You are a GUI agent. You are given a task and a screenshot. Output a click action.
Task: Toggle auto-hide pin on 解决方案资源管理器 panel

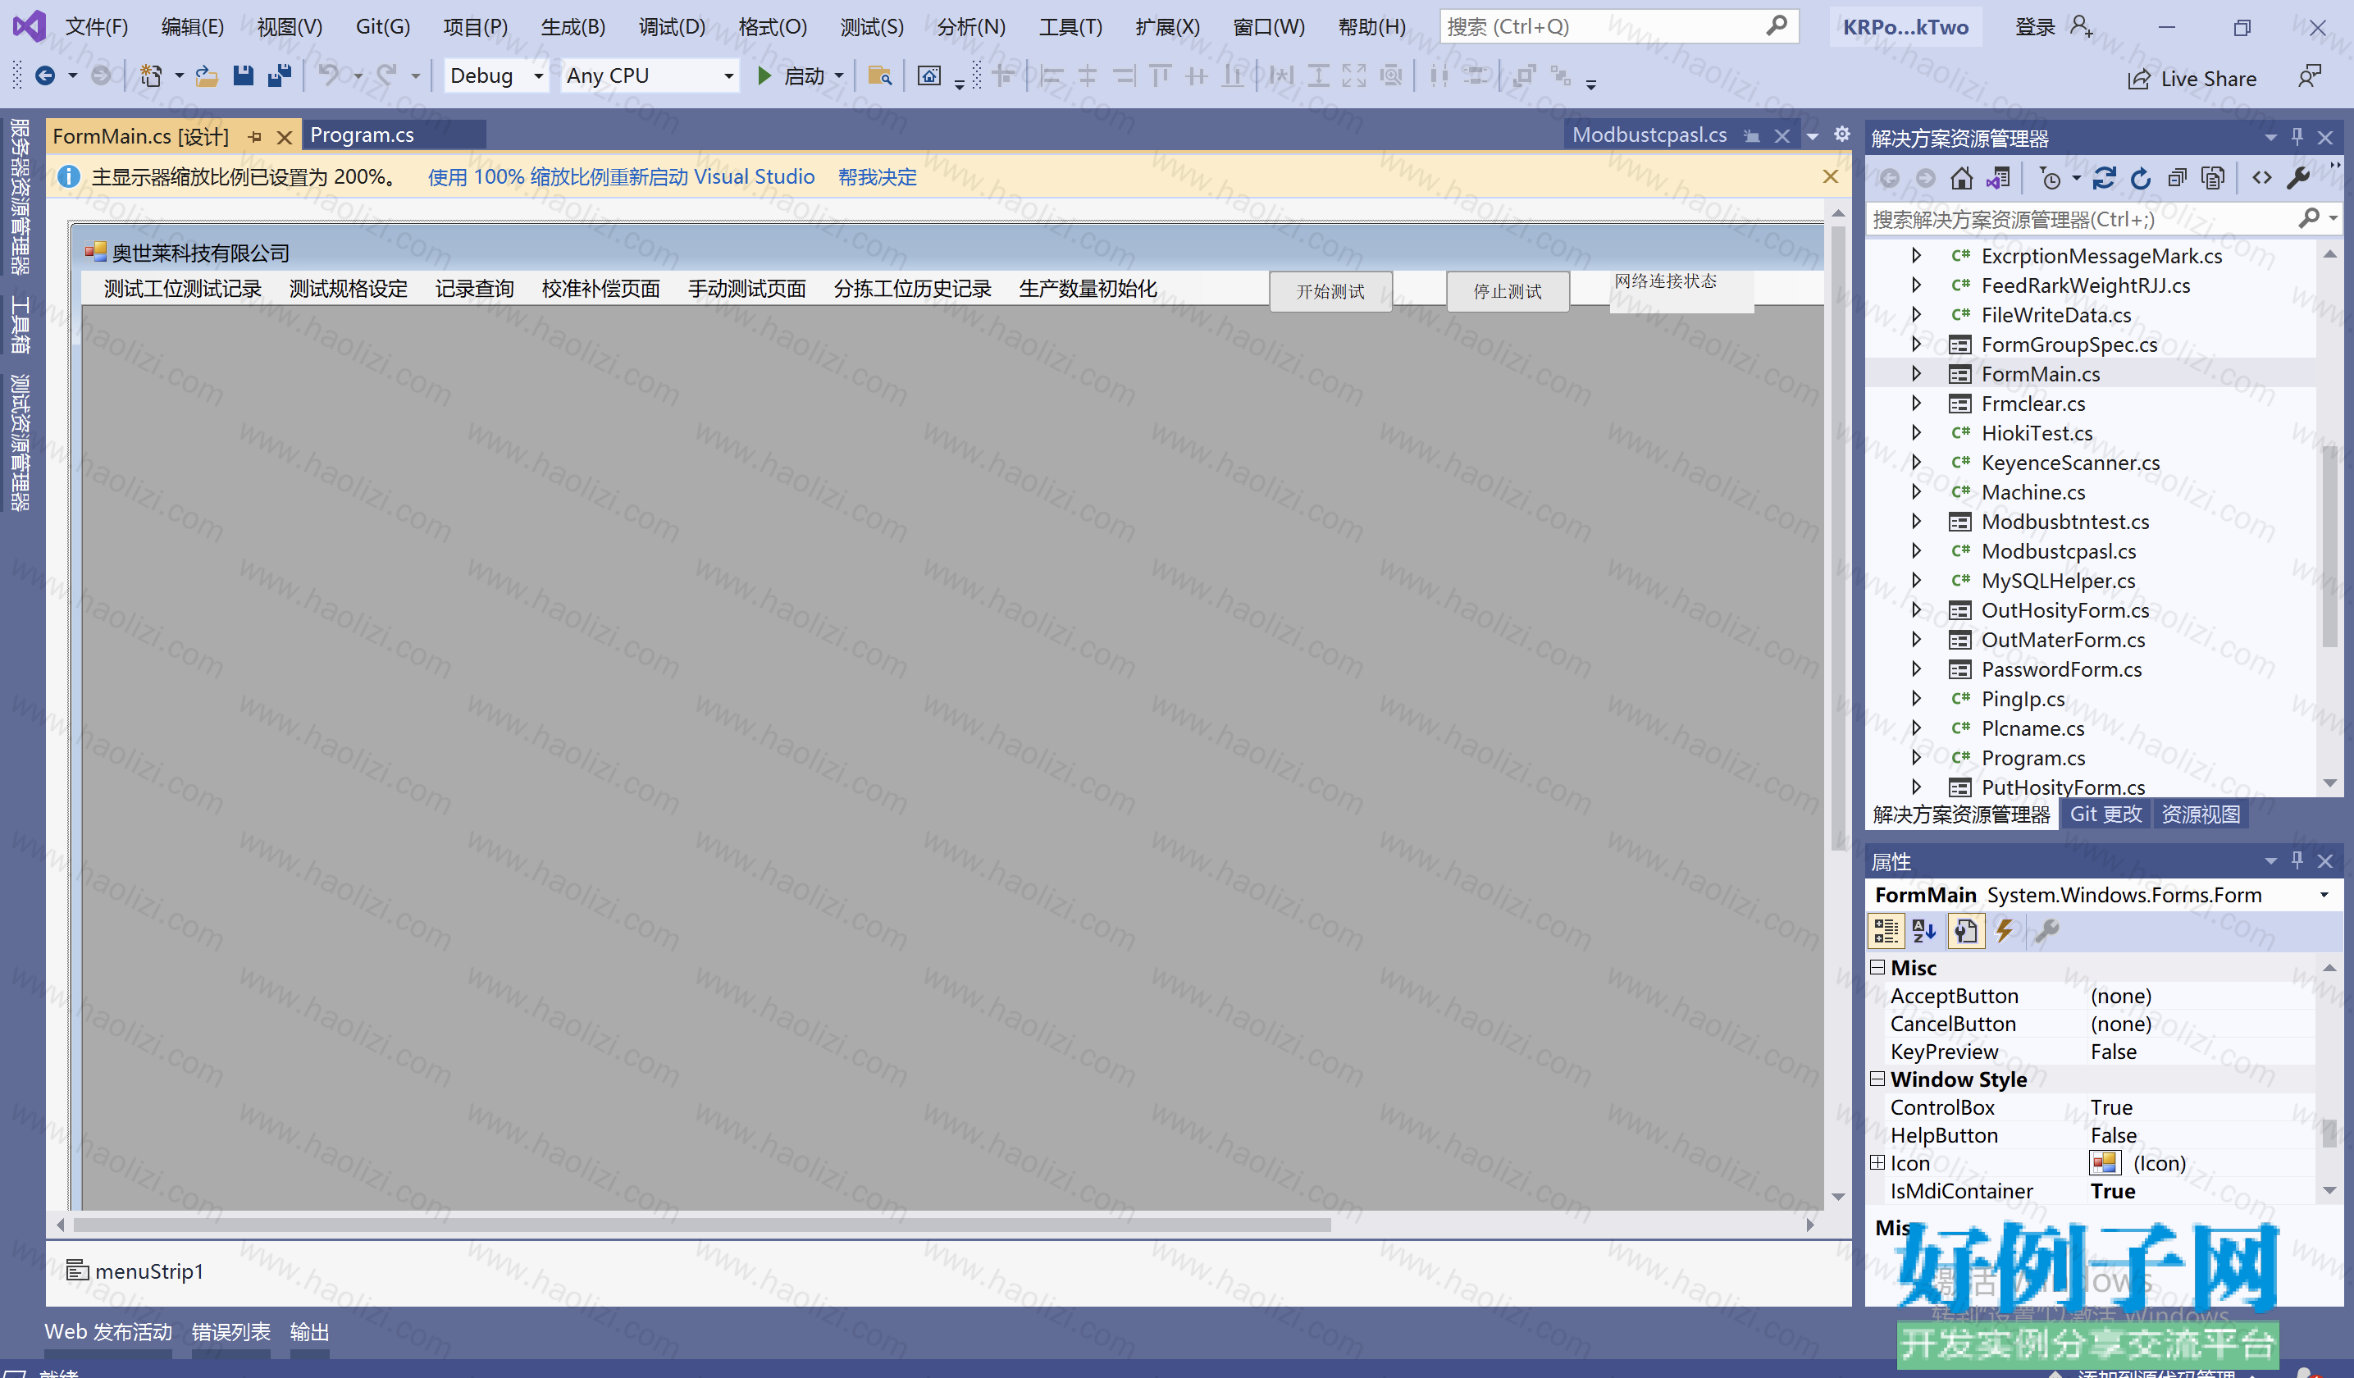pyautogui.click(x=2297, y=137)
